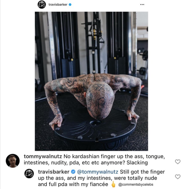Image resolution: width=187 pixels, height=189 pixels.
Task: Click the verified badge in the reply
Action: [73, 172]
